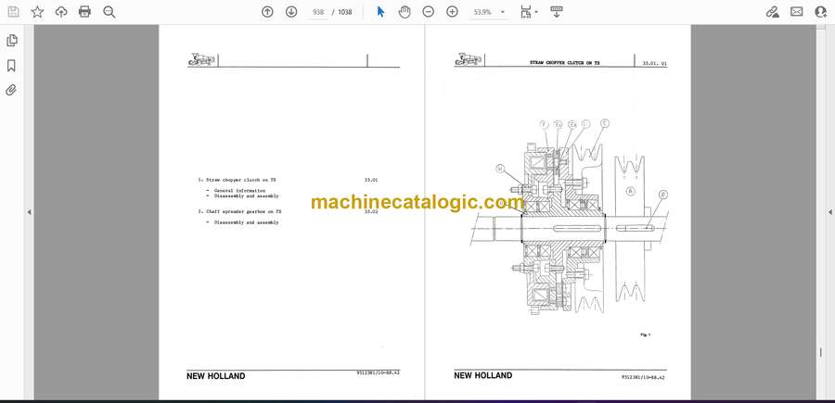Toggle scrolling mode keyboard icon

pyautogui.click(x=557, y=12)
